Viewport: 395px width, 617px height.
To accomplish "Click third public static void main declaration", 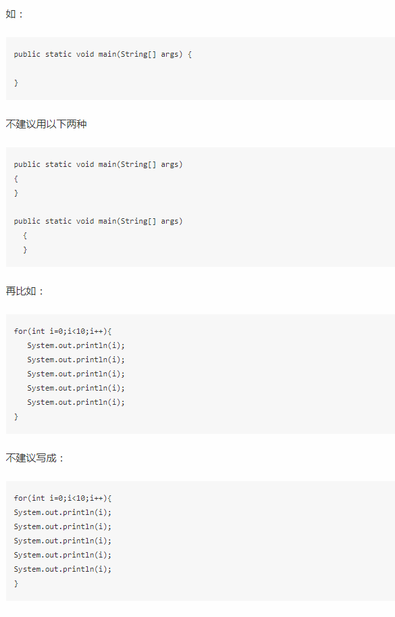I will 99,221.
